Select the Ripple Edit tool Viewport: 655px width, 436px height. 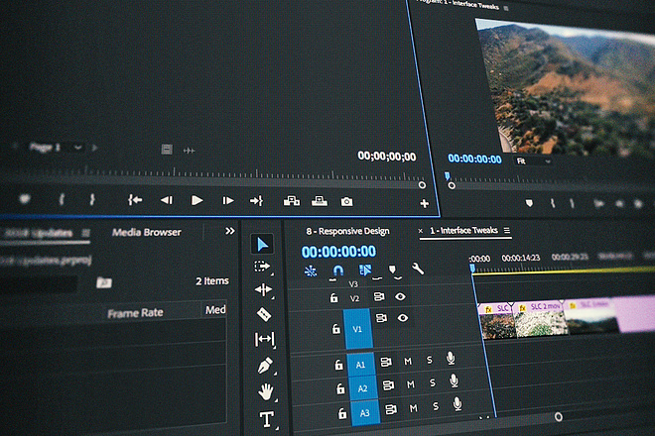[x=263, y=289]
